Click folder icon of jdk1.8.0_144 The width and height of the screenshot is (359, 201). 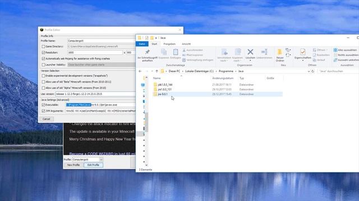coord(155,84)
